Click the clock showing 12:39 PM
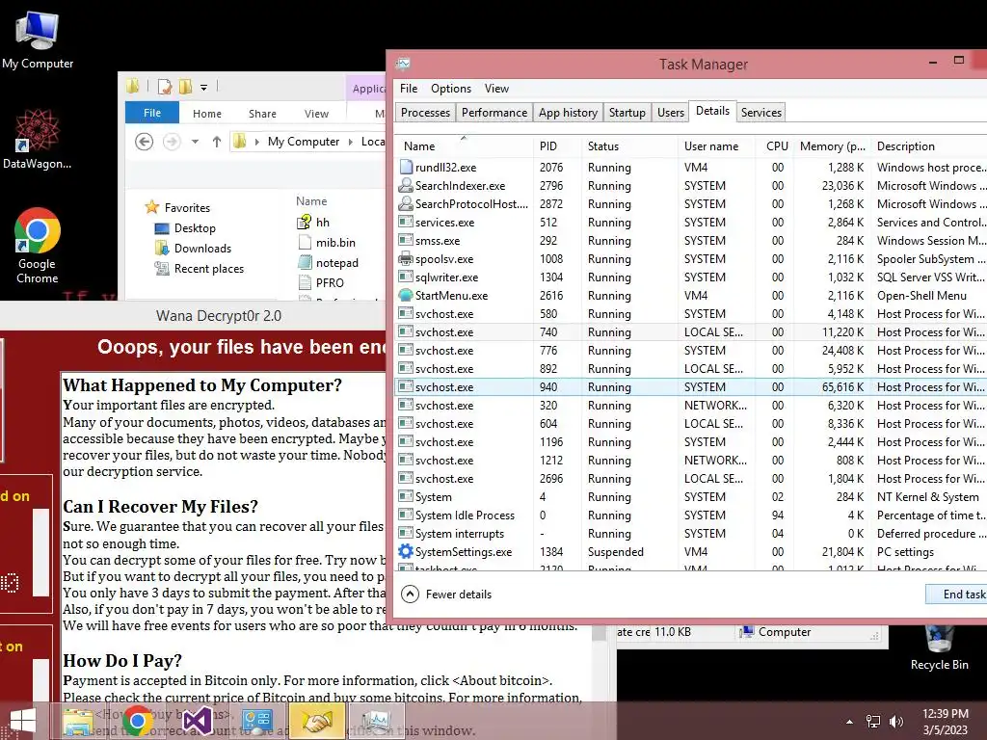The width and height of the screenshot is (987, 740). pyautogui.click(x=946, y=714)
